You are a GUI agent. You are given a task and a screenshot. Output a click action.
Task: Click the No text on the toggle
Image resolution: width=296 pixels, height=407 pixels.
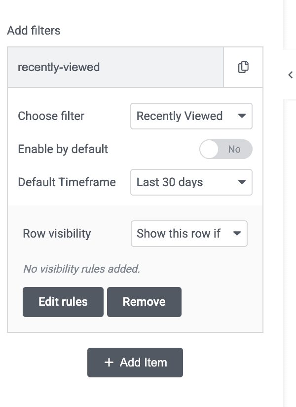point(234,149)
